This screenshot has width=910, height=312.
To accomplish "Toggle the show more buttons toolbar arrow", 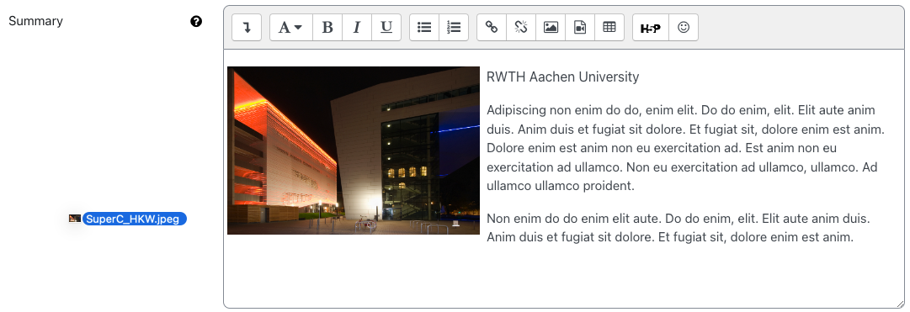I will point(247,27).
